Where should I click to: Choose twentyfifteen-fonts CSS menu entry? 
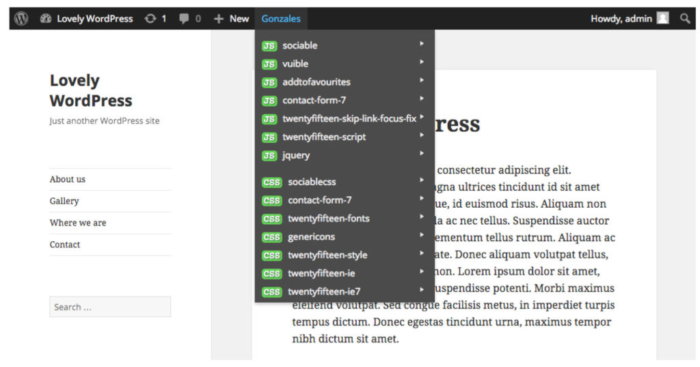pos(328,219)
